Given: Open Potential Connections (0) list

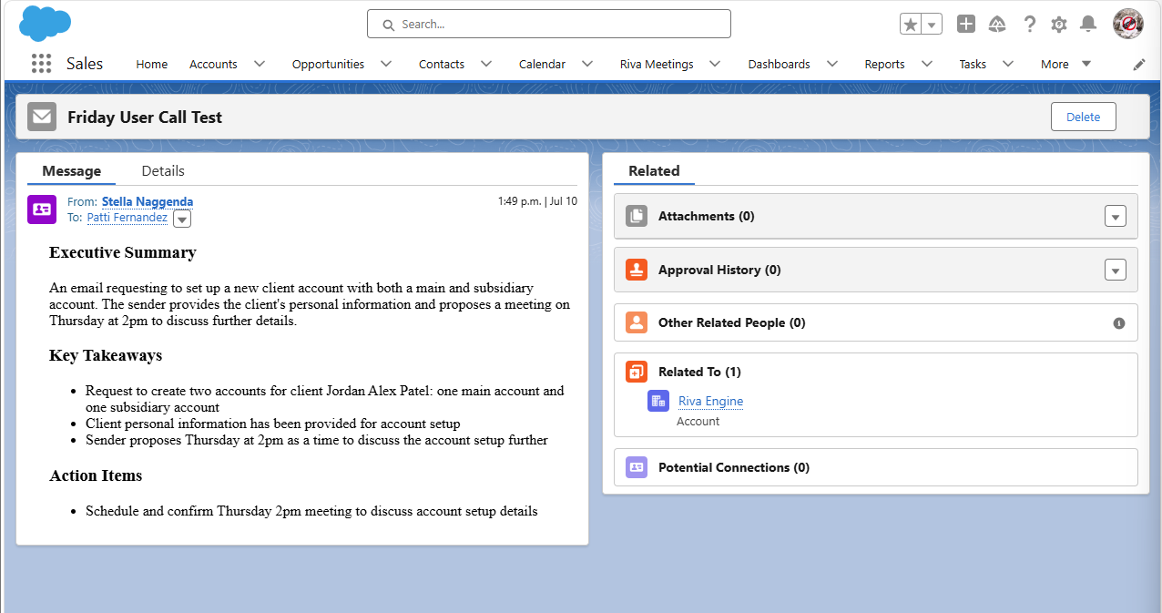Looking at the screenshot, I should coord(734,467).
